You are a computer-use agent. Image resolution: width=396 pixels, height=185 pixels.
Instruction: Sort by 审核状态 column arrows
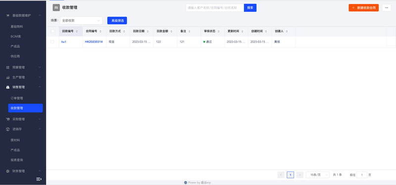218,31
